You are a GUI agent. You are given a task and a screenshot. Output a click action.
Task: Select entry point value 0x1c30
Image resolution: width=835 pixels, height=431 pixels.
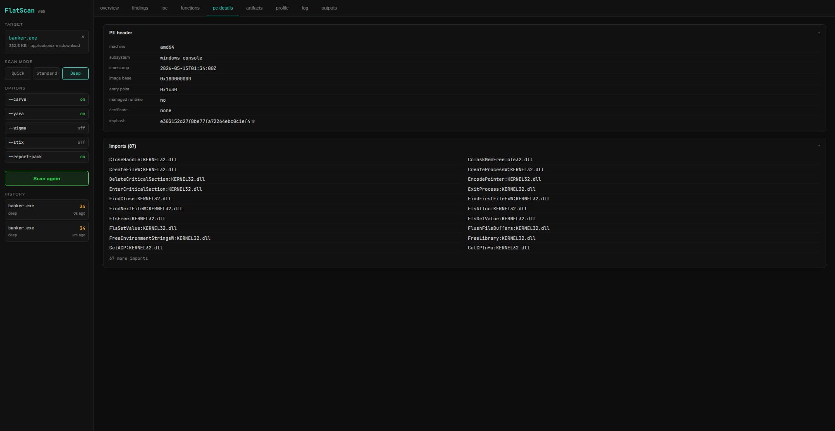(168, 90)
